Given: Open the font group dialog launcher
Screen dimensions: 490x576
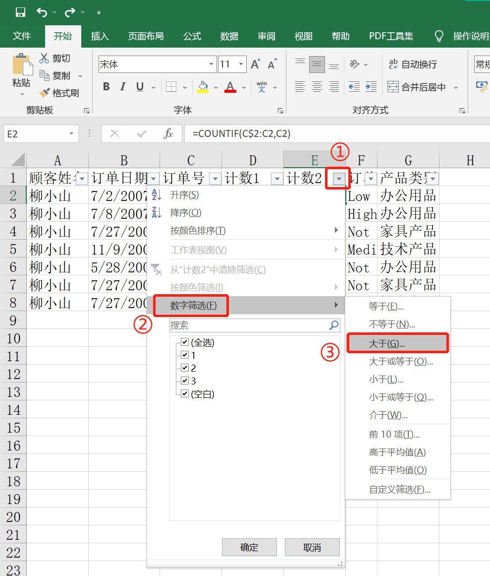Looking at the screenshot, I should click(x=280, y=111).
